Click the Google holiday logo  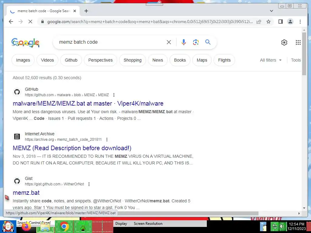[26, 42]
